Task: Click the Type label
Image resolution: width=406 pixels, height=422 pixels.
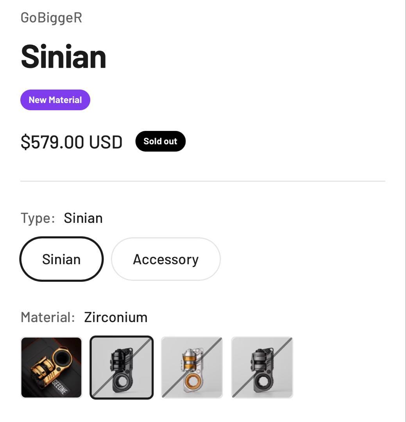Action: pyautogui.click(x=37, y=218)
